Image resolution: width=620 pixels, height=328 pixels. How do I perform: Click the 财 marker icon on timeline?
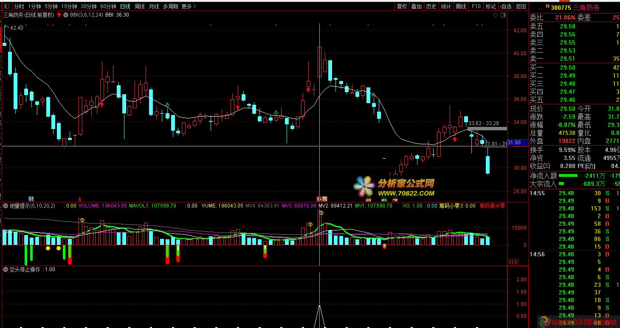click(31, 199)
